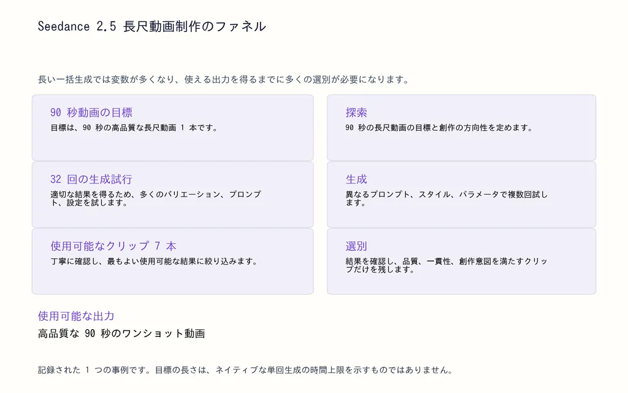Click text '目標は、90 秒の高品質な長尺動画 1 本です。'
The height and width of the screenshot is (393, 628).
[x=134, y=128]
